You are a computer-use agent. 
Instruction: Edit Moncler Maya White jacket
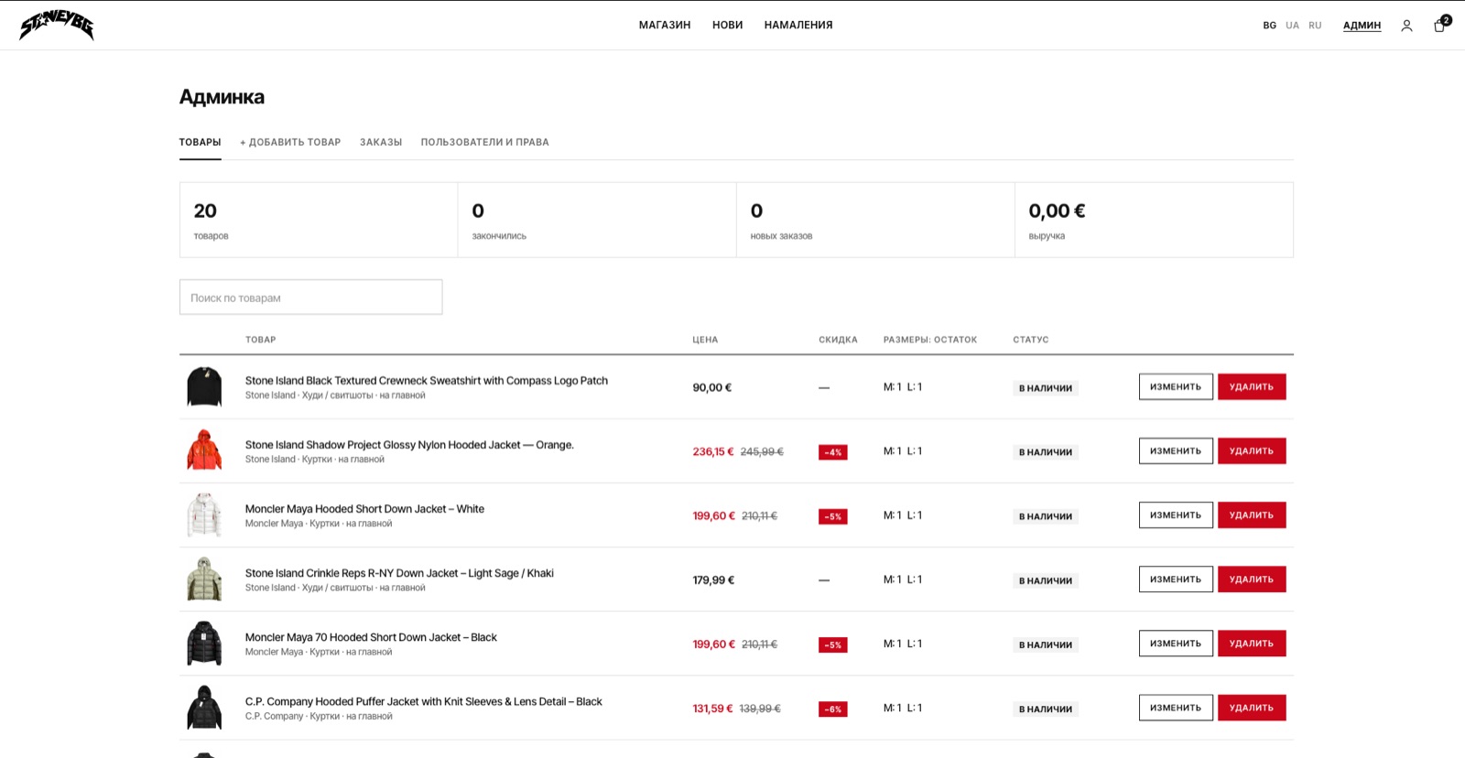(1176, 514)
